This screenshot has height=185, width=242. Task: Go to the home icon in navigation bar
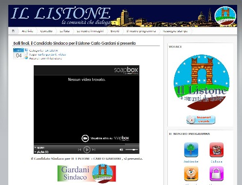tap(13, 31)
